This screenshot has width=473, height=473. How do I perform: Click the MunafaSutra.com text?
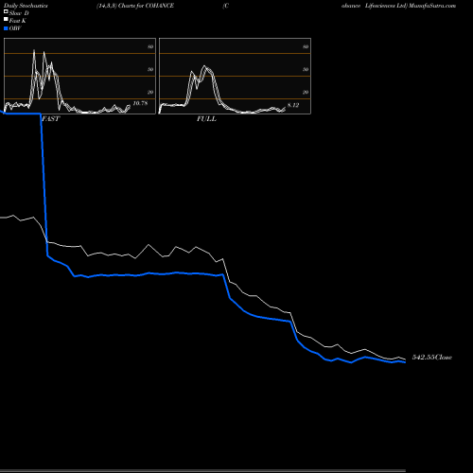click(x=432, y=6)
